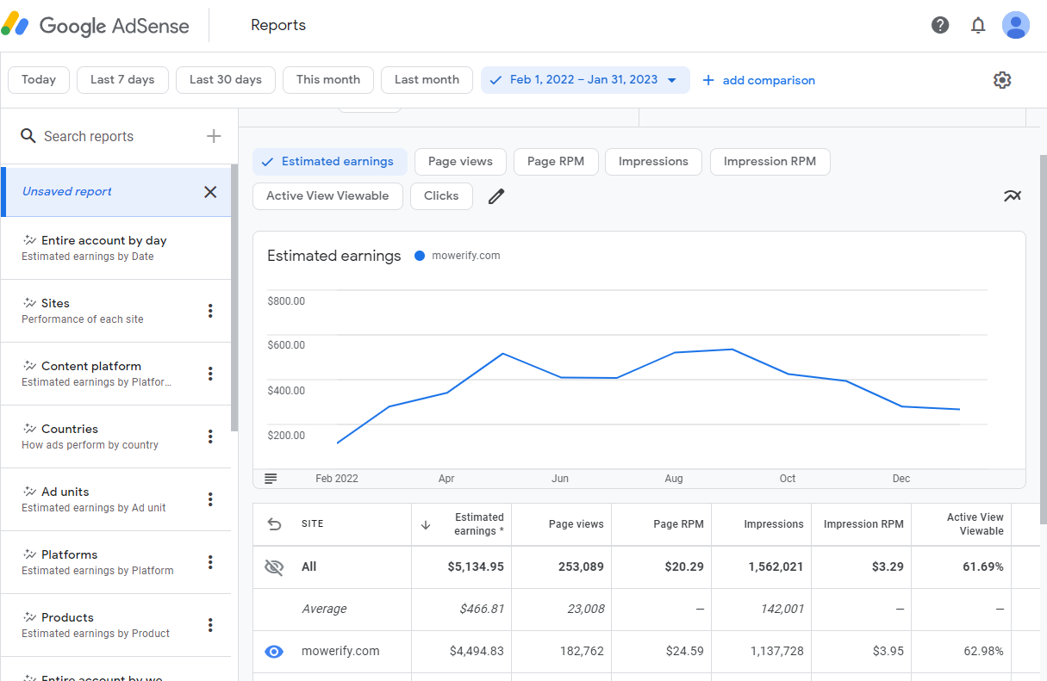Select the Last month range
1047x681 pixels.
[427, 80]
